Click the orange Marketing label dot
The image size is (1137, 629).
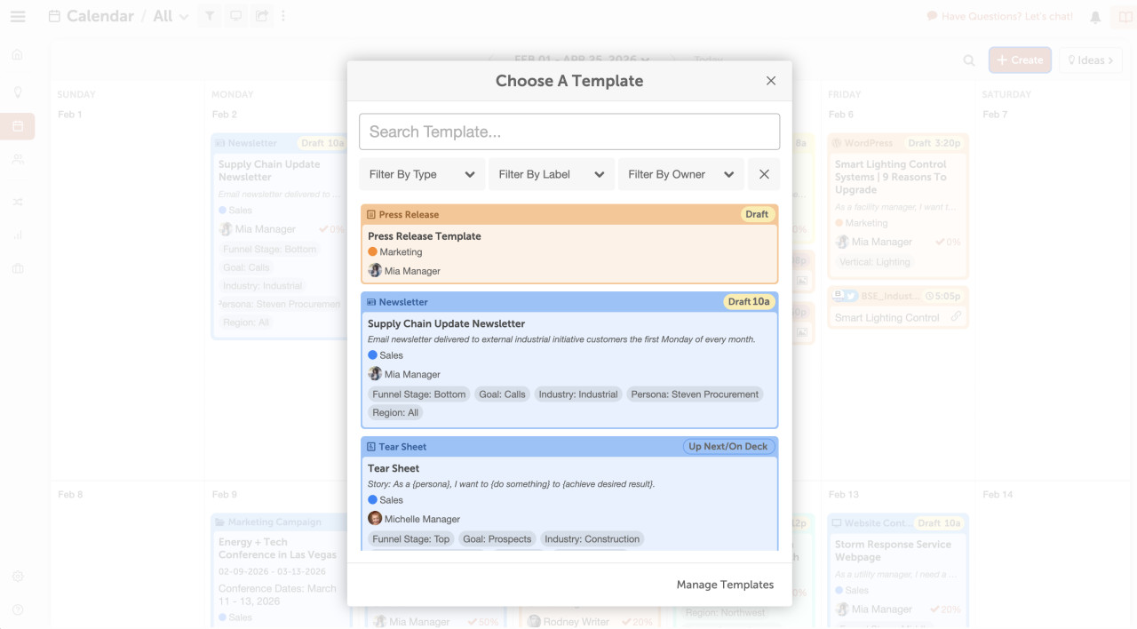tap(373, 252)
